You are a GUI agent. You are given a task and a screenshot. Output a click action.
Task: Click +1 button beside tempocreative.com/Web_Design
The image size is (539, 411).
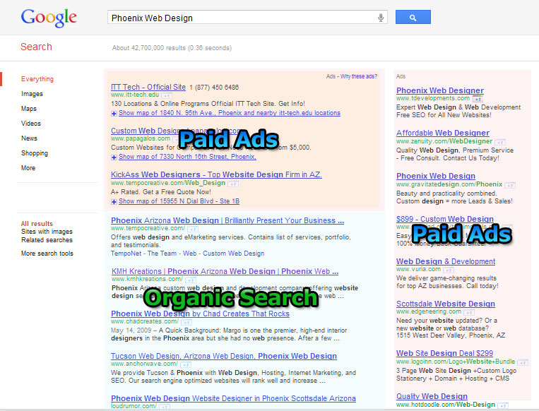[233, 184]
